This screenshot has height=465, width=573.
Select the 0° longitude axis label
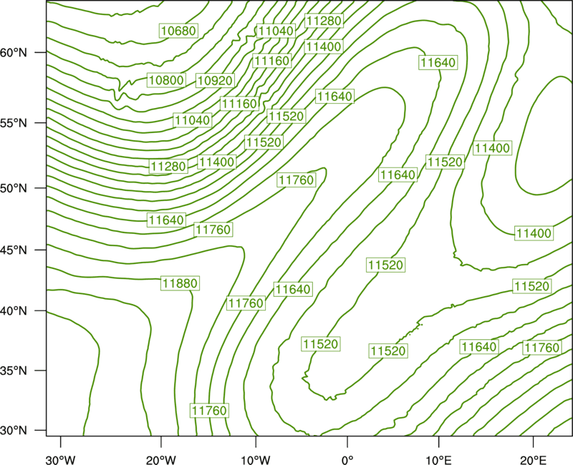tap(347, 460)
